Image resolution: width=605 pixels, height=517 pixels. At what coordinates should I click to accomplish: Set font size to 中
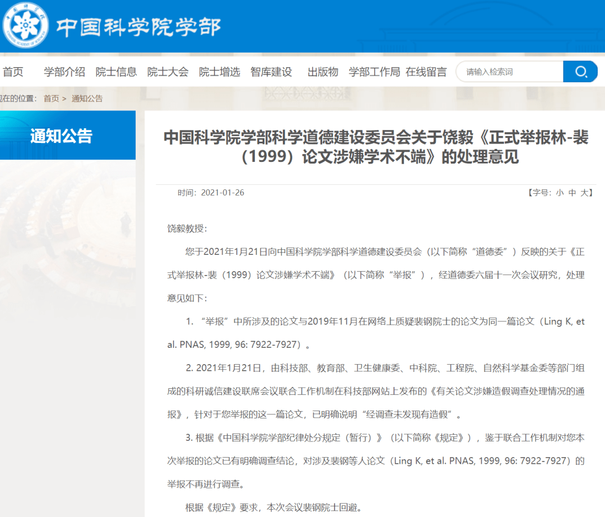[x=572, y=193]
